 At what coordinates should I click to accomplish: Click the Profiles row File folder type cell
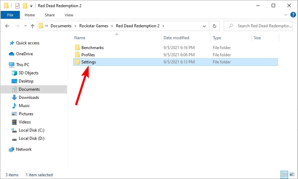pos(222,55)
